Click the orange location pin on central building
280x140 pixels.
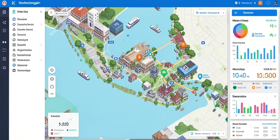pyautogui.click(x=139, y=58)
